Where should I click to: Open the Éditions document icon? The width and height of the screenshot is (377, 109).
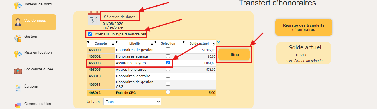tap(18, 88)
